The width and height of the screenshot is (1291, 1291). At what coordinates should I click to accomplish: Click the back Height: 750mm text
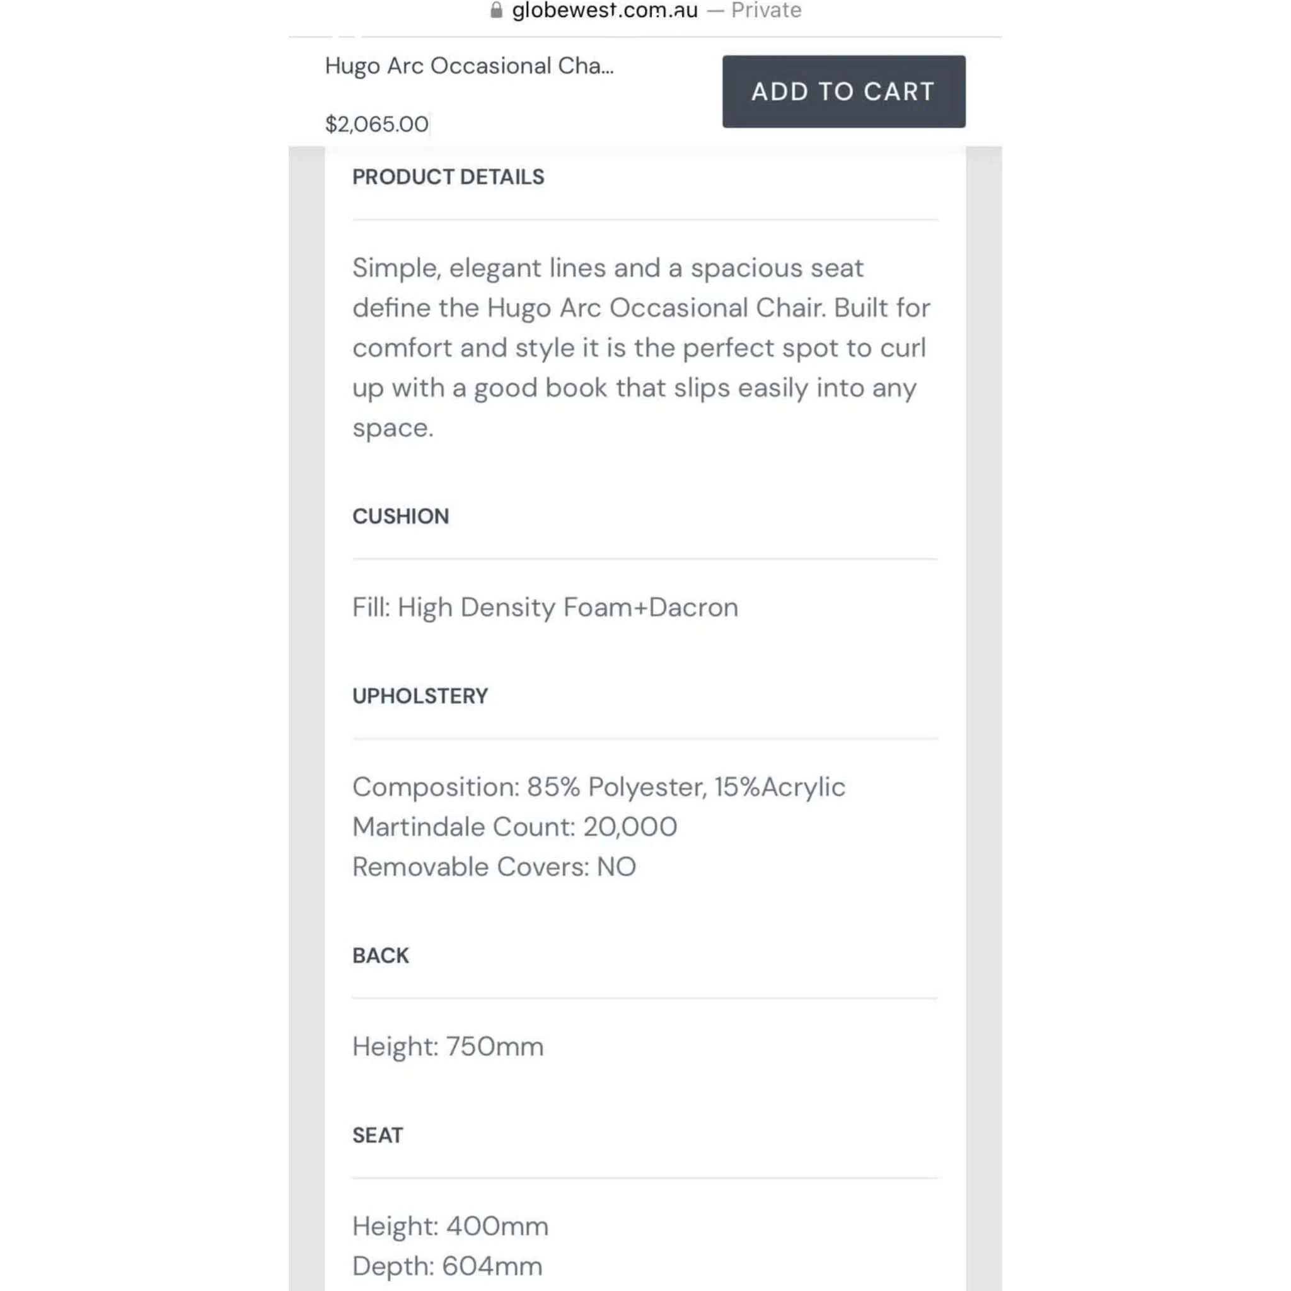pos(448,1047)
